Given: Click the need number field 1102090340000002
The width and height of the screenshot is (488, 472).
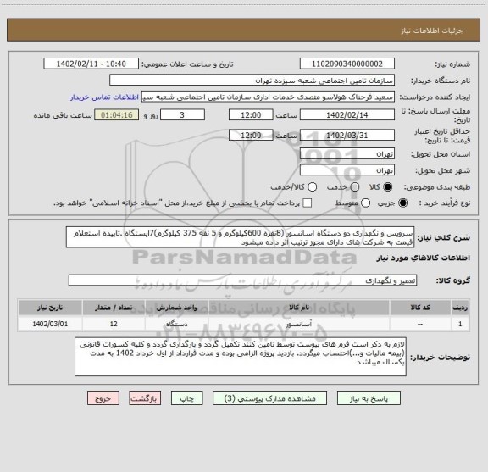Looking at the screenshot, I should point(347,64).
